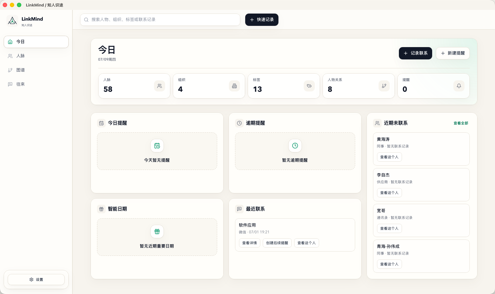Click the name 宽哥
This screenshot has height=294, width=495.
[x=381, y=211]
